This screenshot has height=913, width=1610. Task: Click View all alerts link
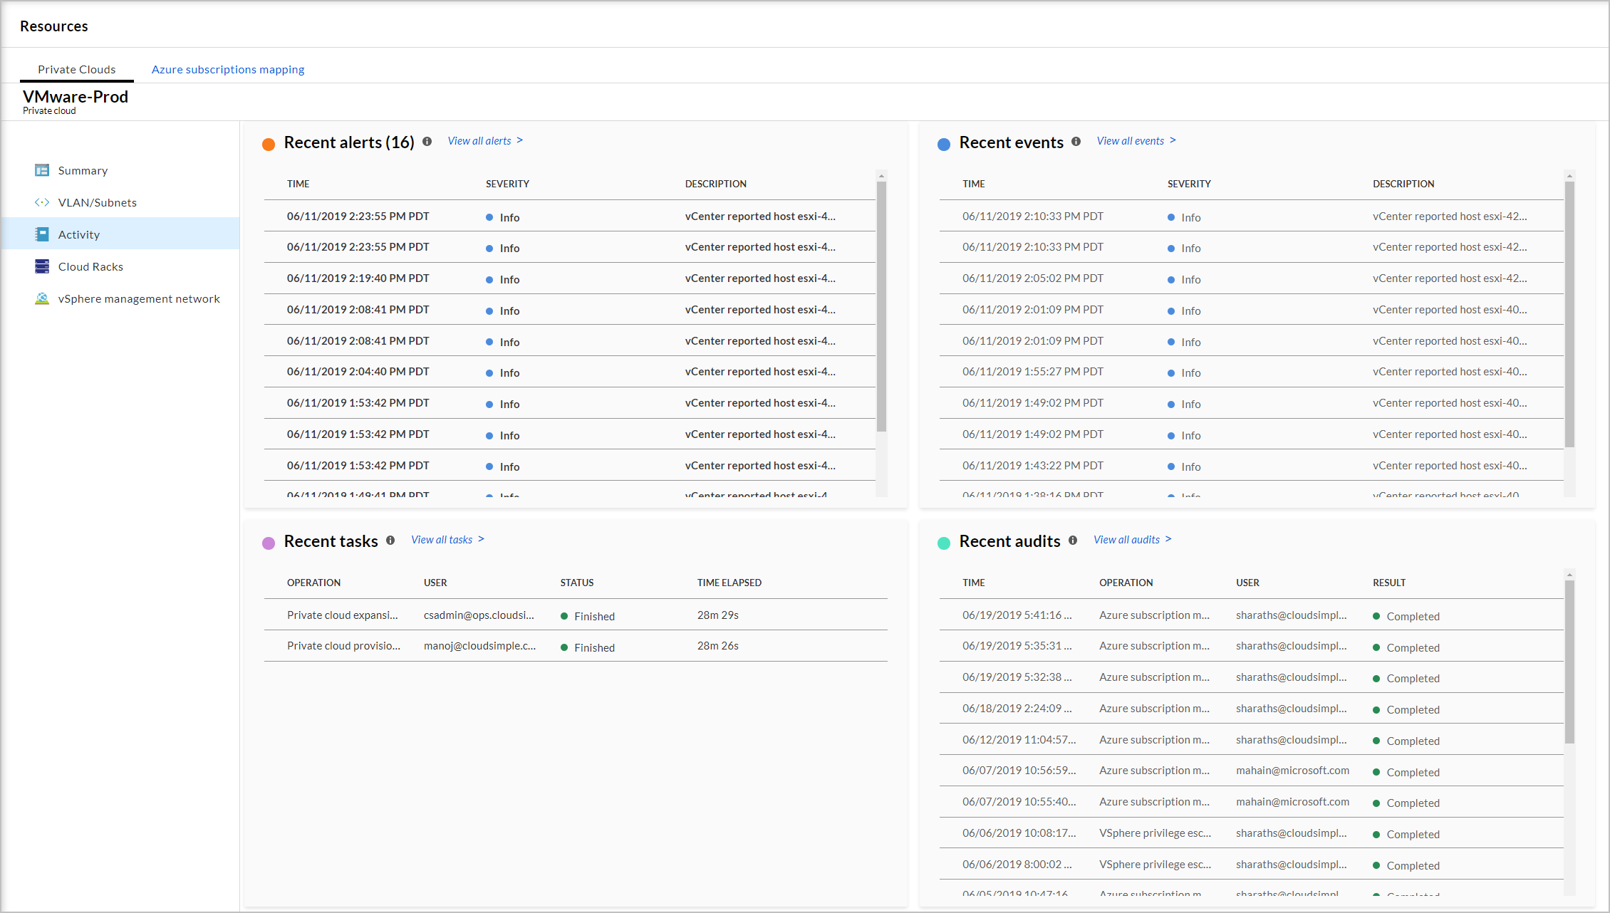[483, 140]
